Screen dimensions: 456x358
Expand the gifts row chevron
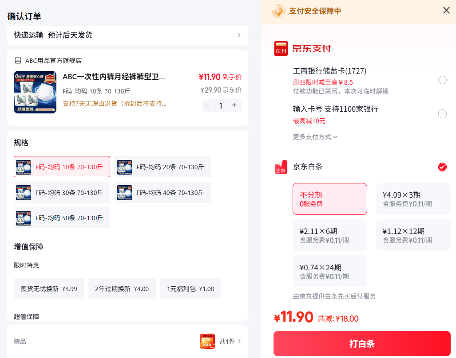tap(239, 341)
